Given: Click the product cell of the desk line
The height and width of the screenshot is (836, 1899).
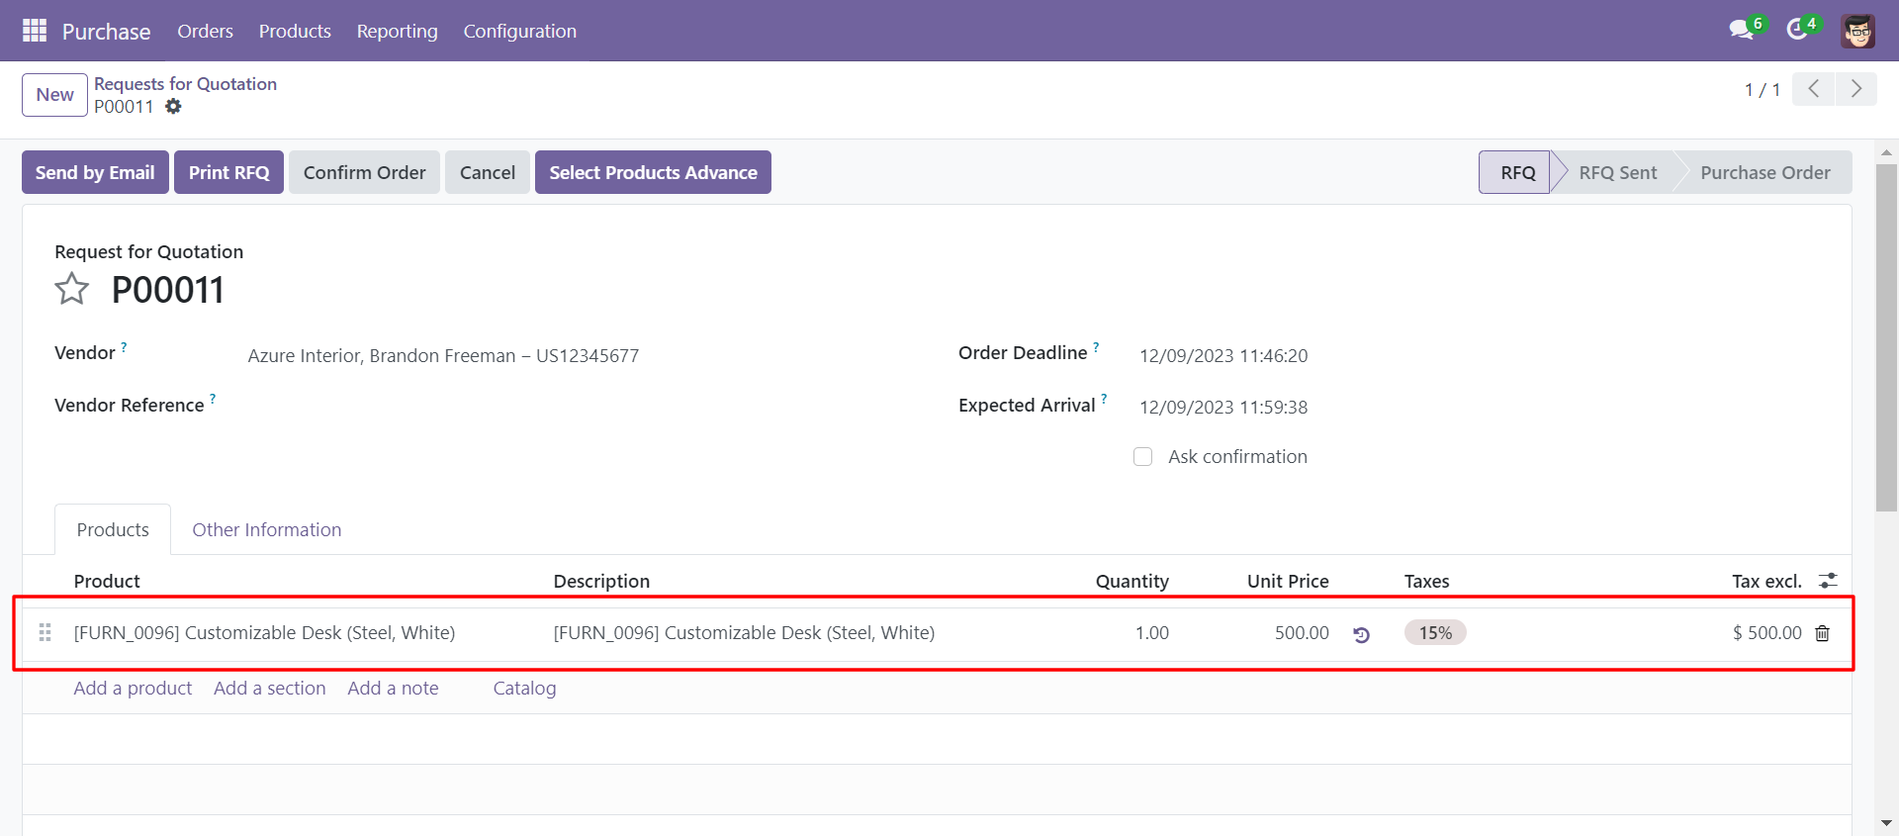Looking at the screenshot, I should coord(264,632).
